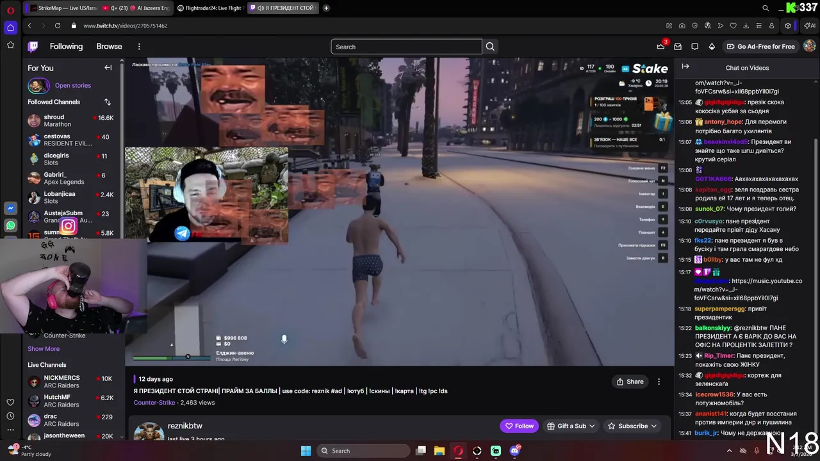
Task: Open Opera translate page icon
Action: (x=708, y=26)
